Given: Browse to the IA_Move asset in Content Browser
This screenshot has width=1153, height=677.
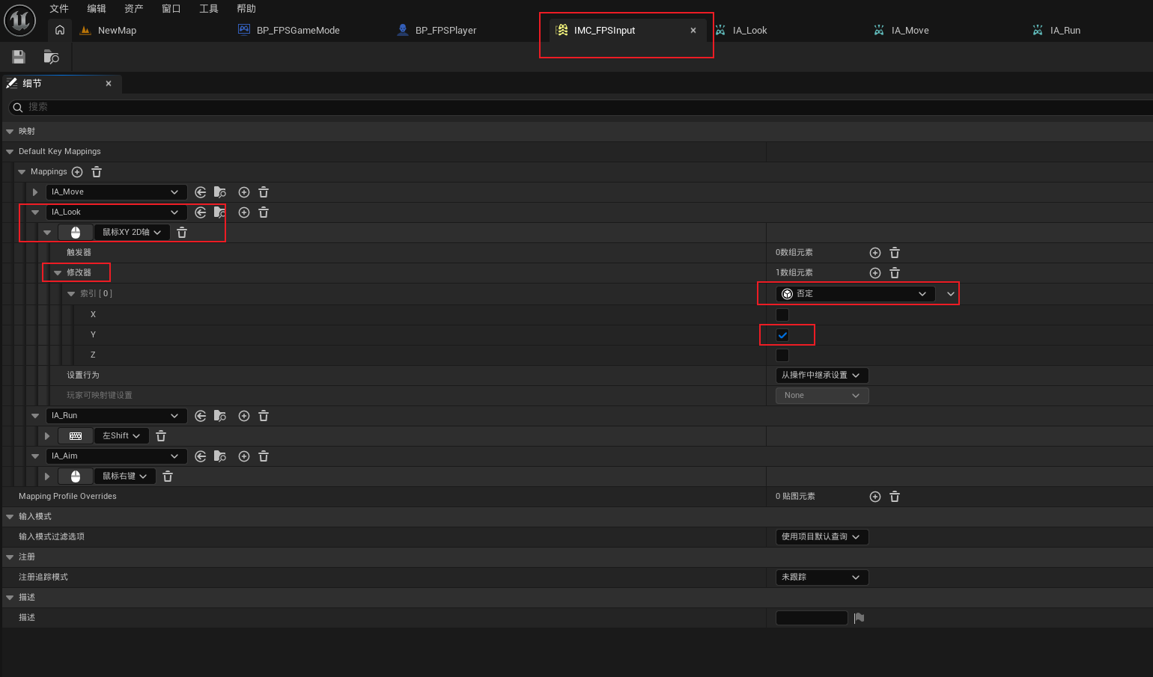Looking at the screenshot, I should 220,192.
